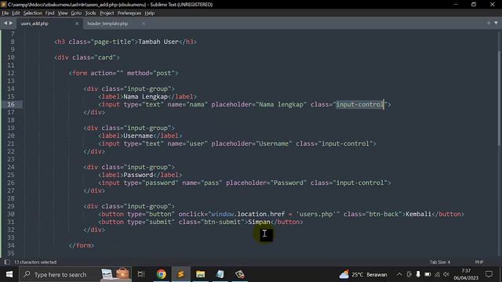
Task: Open the Windows Start menu
Action: (9, 274)
